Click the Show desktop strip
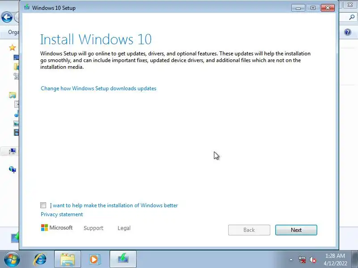Image resolution: width=358 pixels, height=268 pixels. (355, 260)
